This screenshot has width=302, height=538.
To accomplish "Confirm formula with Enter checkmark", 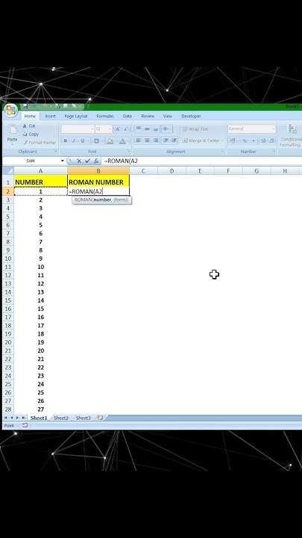I will point(87,161).
